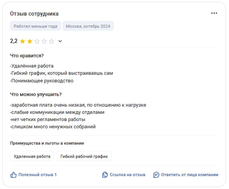Image resolution: width=229 pixels, height=189 pixels.
Task: Click the first filled gold star
Action: [x=22, y=41]
